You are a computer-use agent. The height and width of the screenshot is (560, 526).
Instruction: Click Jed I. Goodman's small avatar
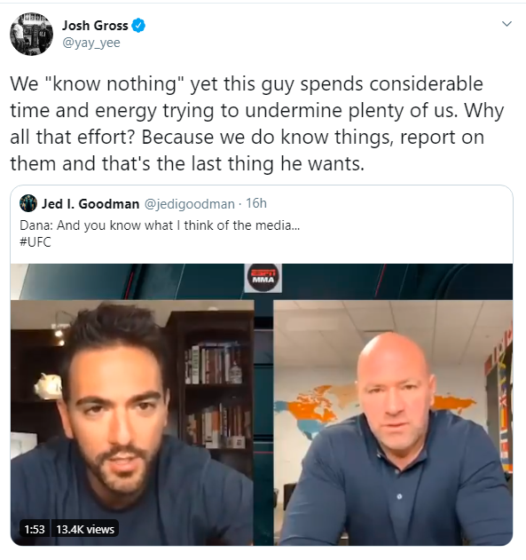tap(28, 203)
